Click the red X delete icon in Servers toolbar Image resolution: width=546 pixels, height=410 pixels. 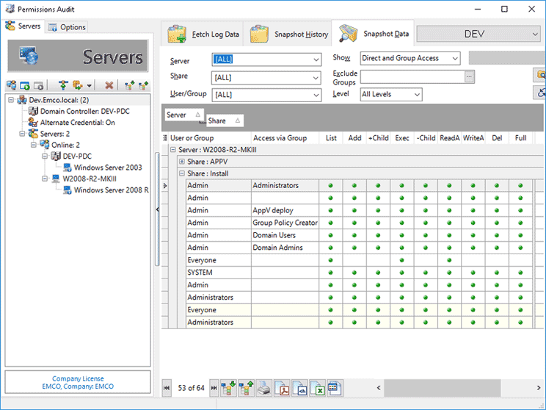click(x=109, y=86)
